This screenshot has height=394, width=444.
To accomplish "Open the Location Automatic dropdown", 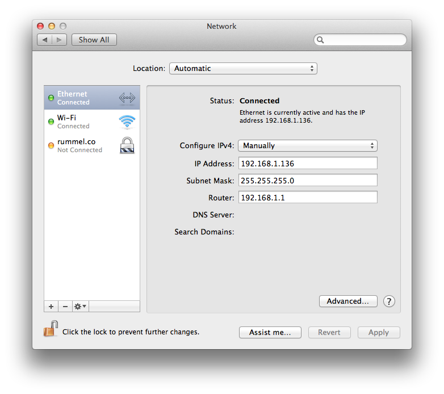I will tap(243, 69).
